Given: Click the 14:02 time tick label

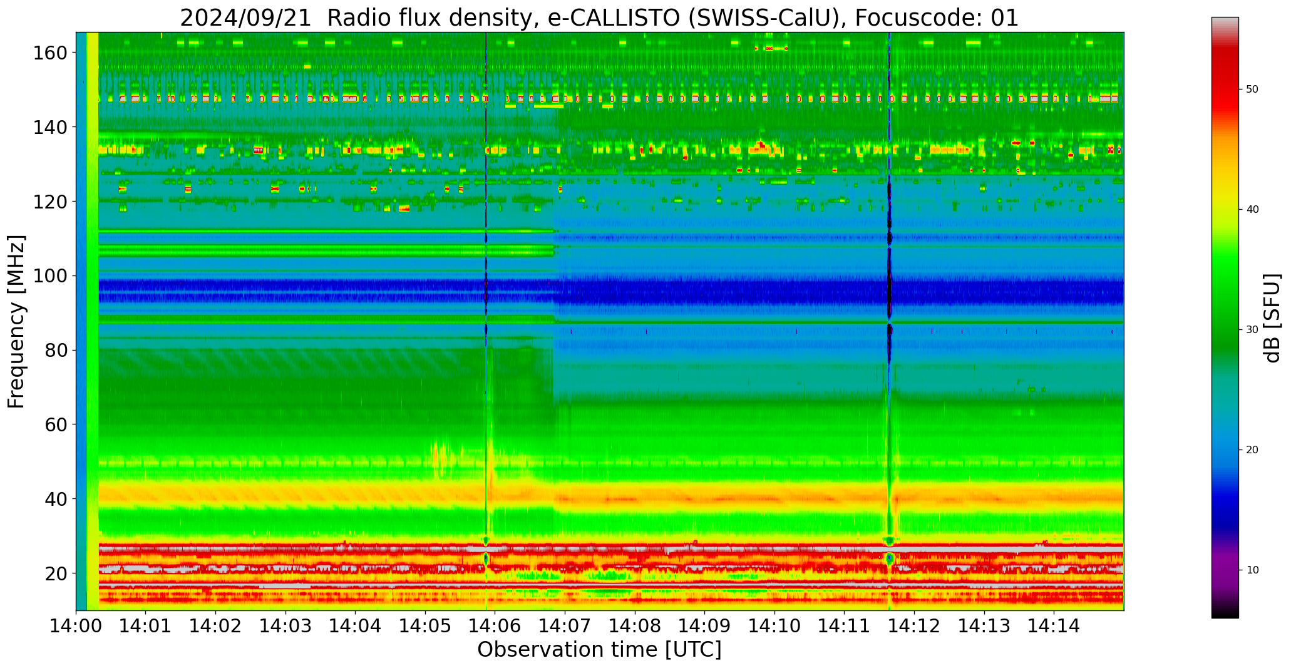Looking at the screenshot, I should click(216, 626).
